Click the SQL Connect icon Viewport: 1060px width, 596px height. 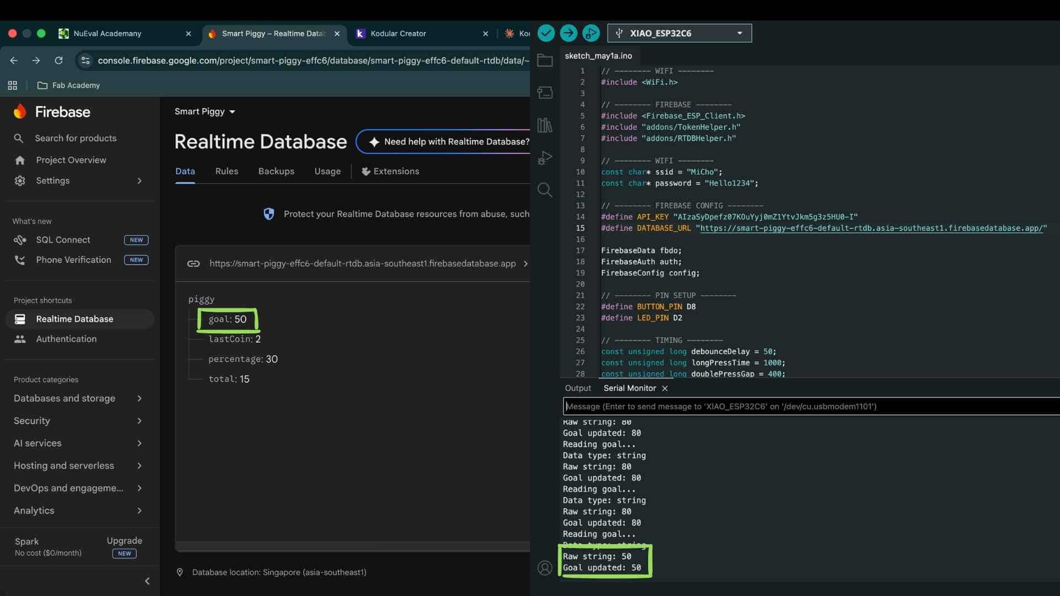pos(20,240)
